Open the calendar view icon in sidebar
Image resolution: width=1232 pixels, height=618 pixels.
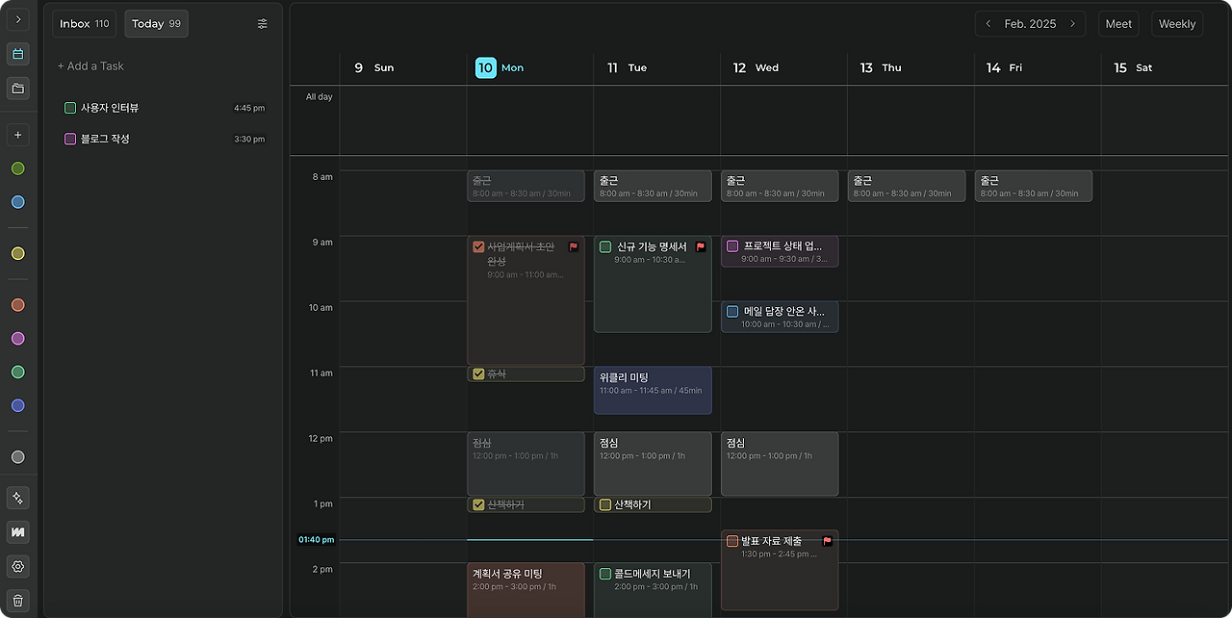tap(17, 54)
